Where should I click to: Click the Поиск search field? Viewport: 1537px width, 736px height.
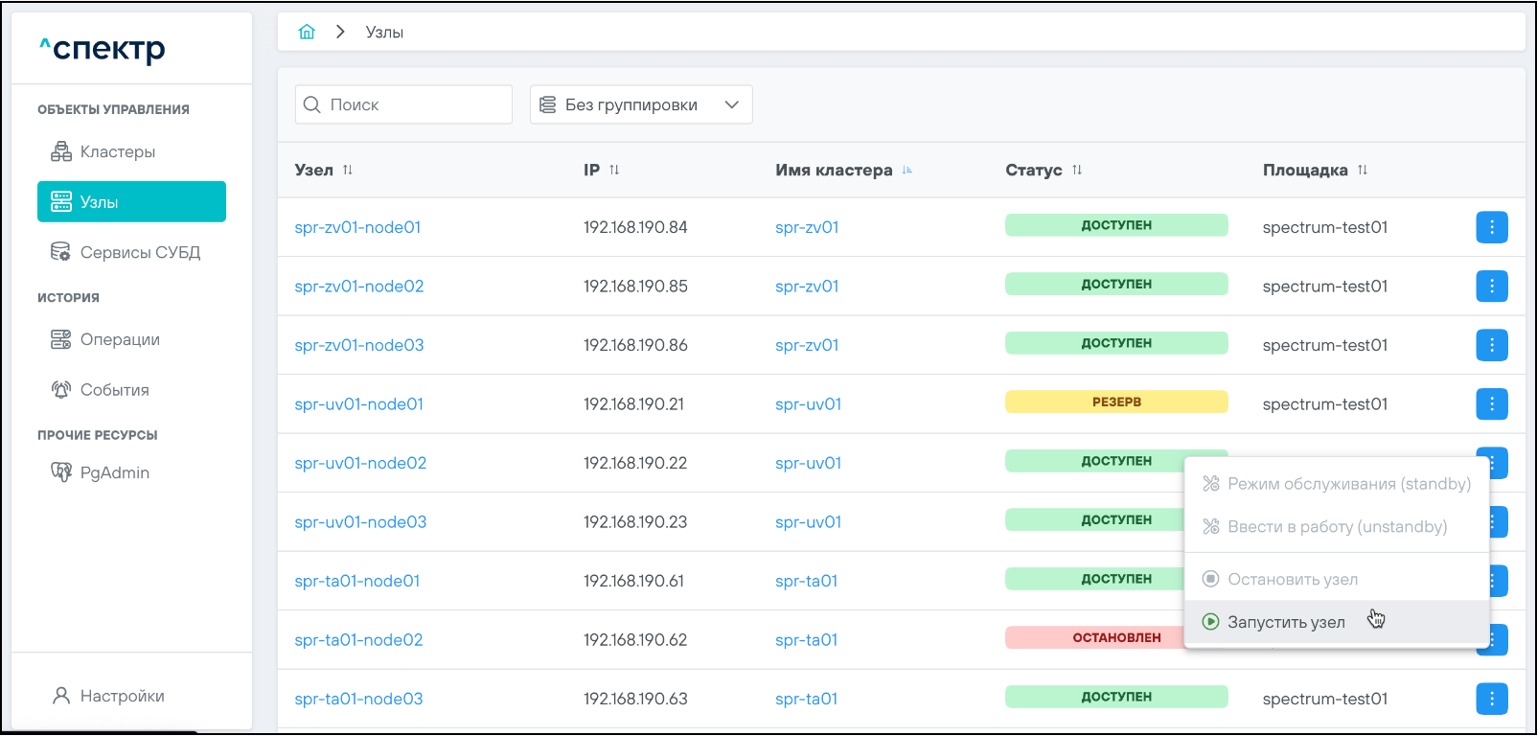[x=414, y=104]
